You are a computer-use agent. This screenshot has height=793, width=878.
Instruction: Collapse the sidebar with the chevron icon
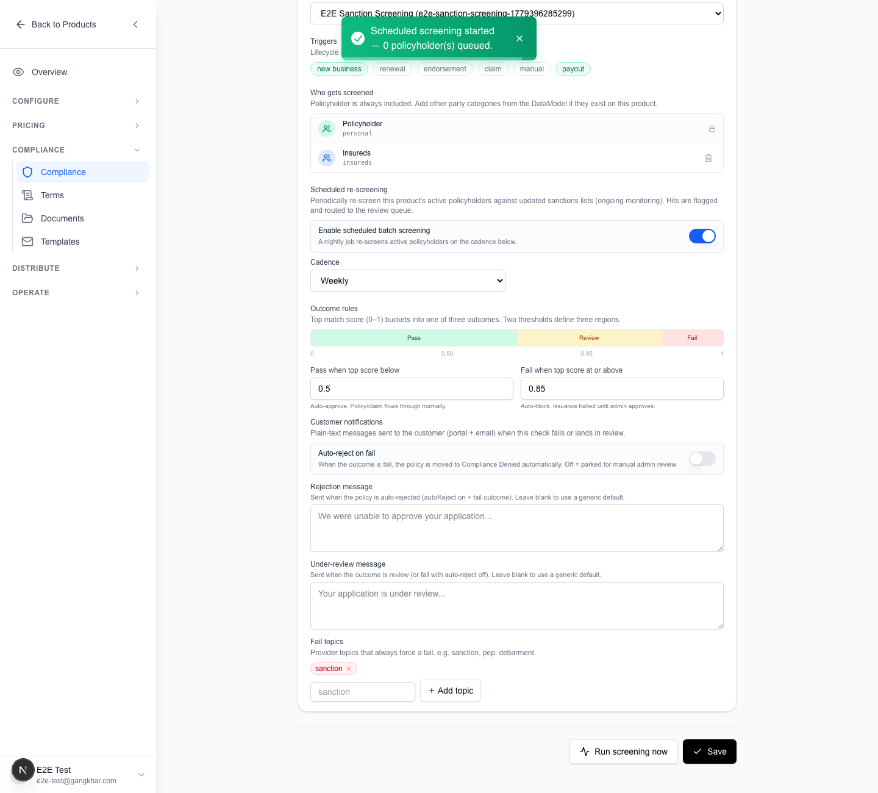pos(135,24)
